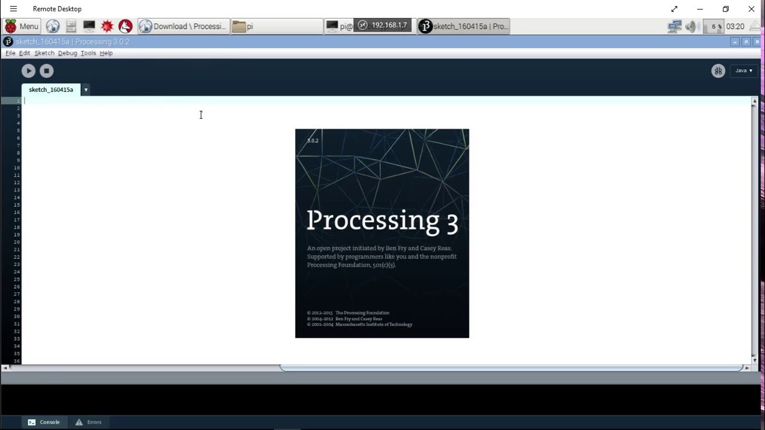Switch to sketch_160415a Processing taskbar entry
Image resolution: width=765 pixels, height=430 pixels.
[464, 26]
